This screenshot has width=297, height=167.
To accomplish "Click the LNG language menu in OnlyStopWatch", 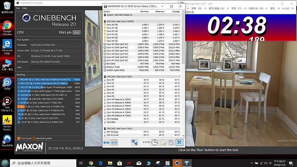I will point(286,9).
